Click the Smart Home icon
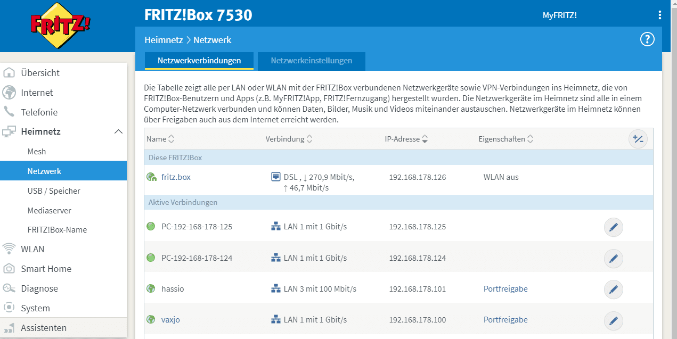The height and width of the screenshot is (339, 677). click(10, 269)
